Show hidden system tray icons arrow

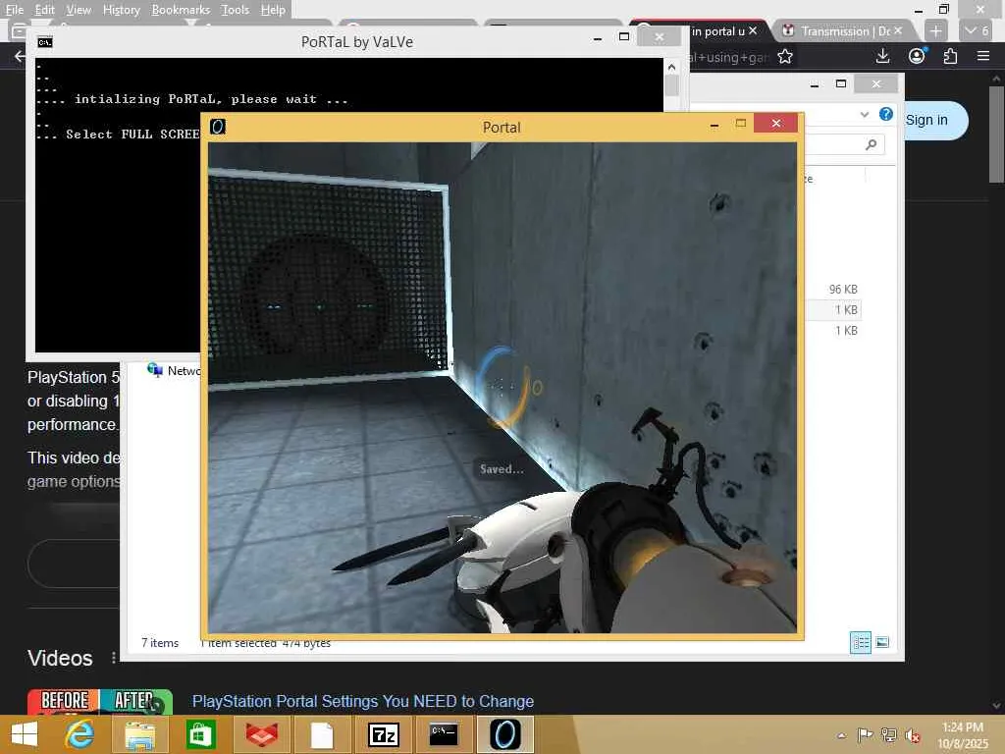841,735
